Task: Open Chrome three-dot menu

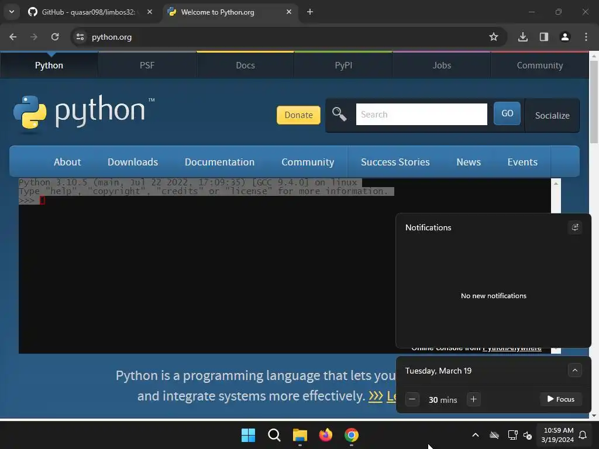Action: [586, 37]
